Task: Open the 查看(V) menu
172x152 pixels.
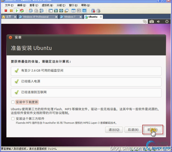Action: tap(34, 5)
